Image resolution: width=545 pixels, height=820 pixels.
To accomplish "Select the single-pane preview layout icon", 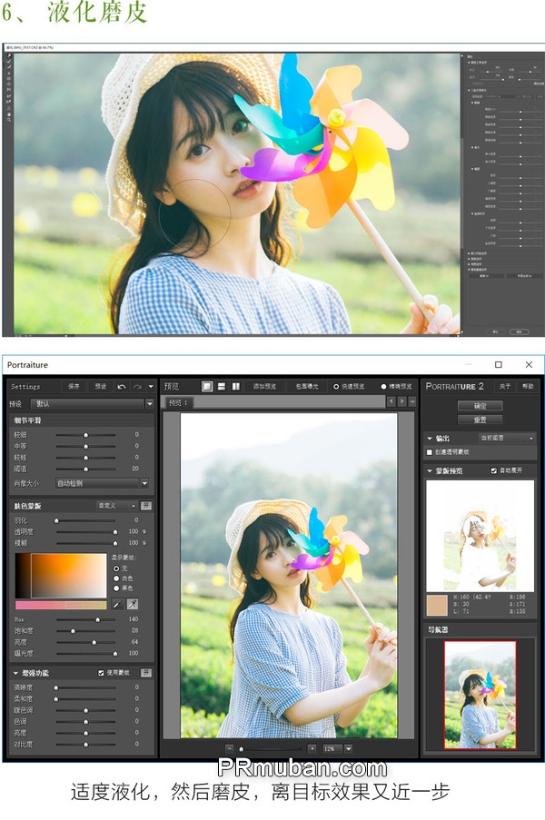I will click(207, 386).
